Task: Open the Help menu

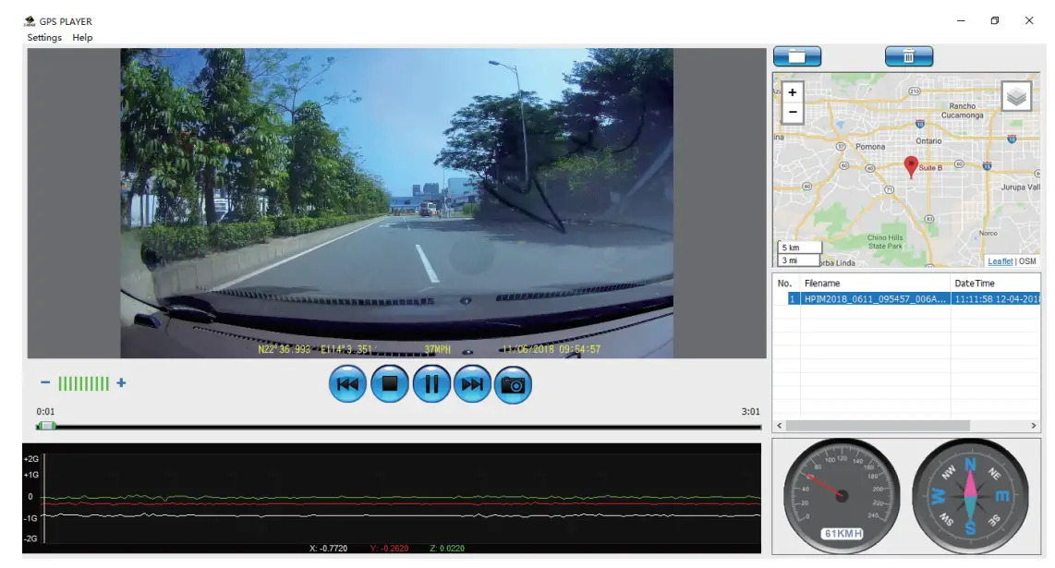Action: (82, 37)
